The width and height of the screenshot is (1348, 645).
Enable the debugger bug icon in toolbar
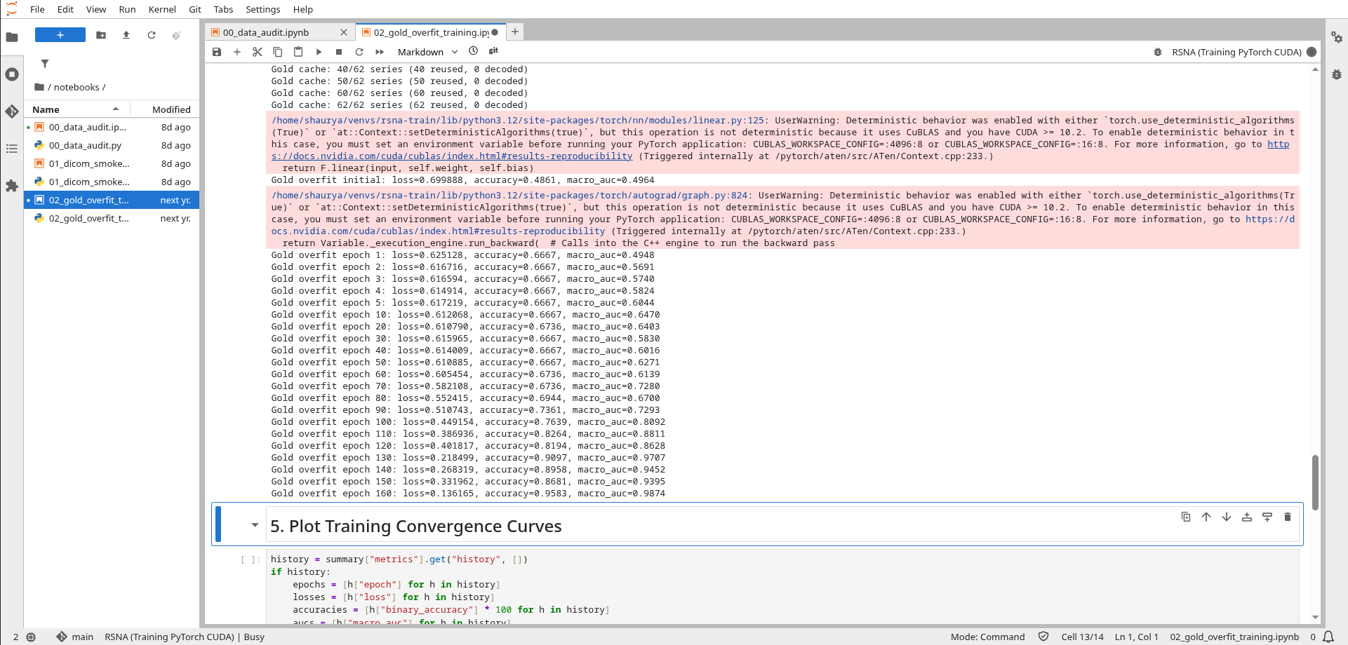pos(1158,52)
